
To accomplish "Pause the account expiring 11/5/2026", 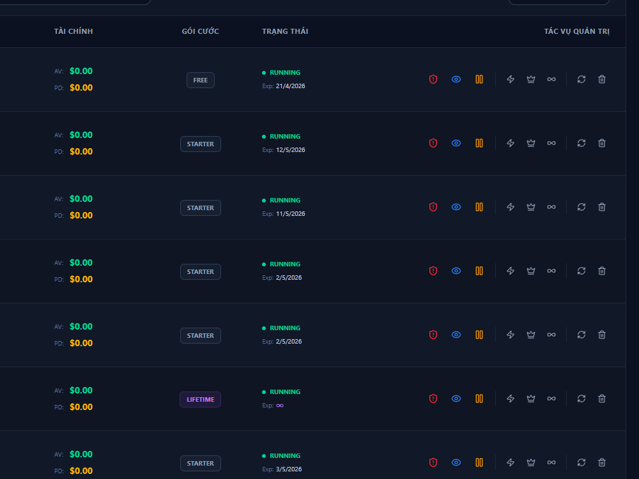I will [x=479, y=207].
